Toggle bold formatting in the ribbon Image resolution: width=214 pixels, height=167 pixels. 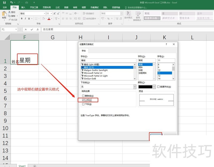(x=21, y=18)
